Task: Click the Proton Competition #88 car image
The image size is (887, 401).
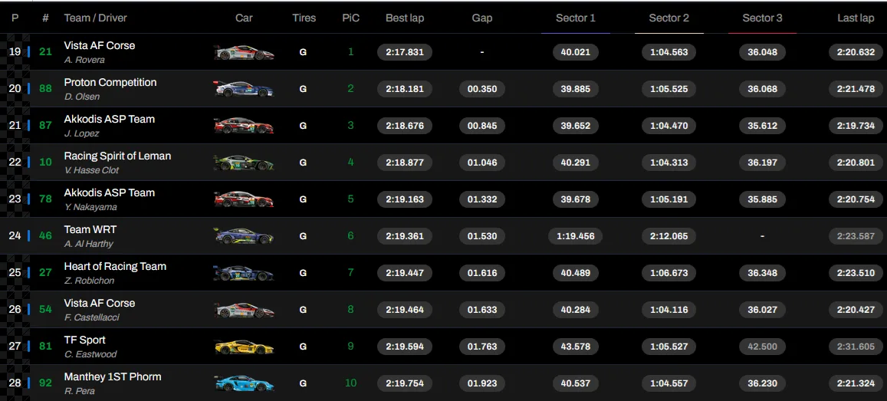Action: pyautogui.click(x=243, y=89)
